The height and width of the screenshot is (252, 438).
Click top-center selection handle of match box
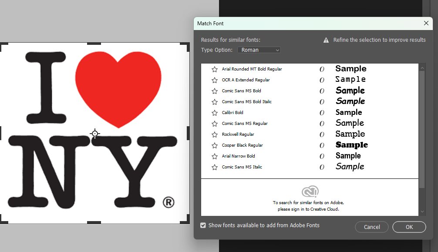[x=94, y=44]
